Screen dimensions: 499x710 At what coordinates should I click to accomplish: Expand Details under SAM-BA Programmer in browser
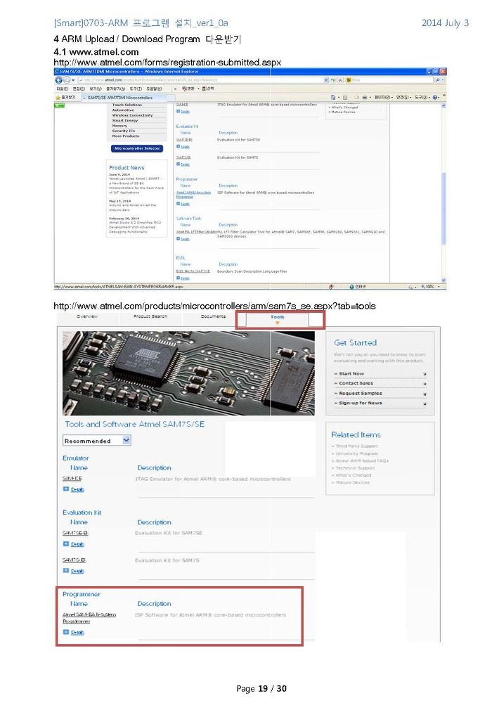tap(183, 204)
